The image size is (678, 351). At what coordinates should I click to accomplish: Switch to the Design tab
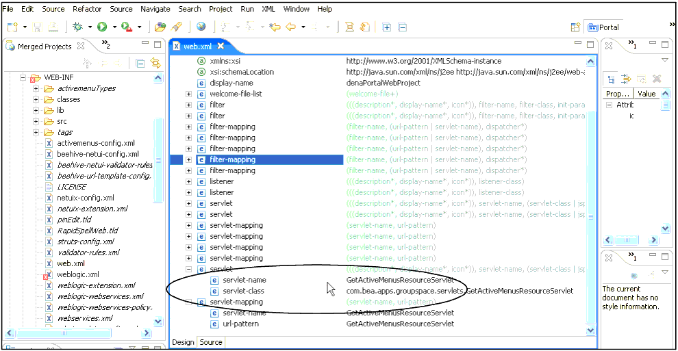click(x=183, y=342)
